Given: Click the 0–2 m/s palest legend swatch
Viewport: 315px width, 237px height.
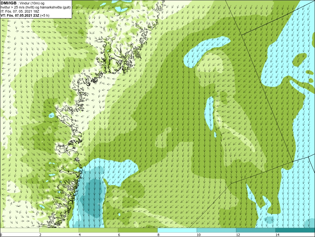Looking at the screenshot, I should click(x=20, y=230).
